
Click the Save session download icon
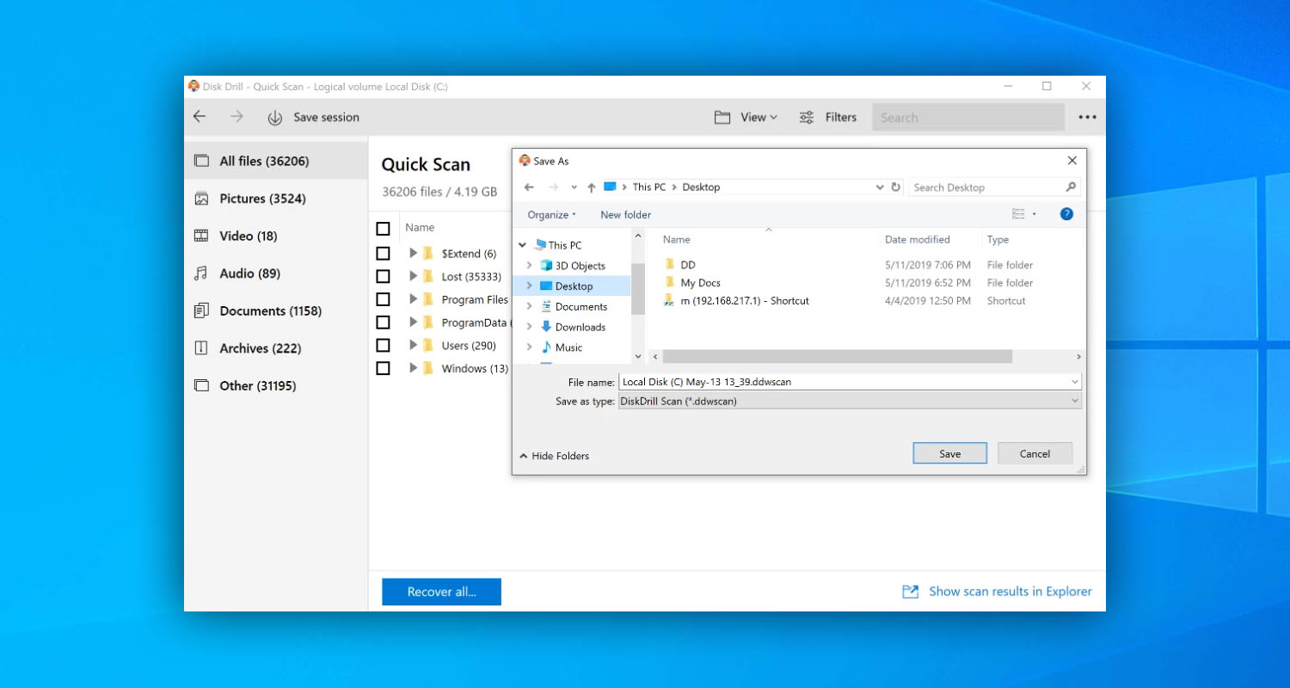(x=275, y=118)
